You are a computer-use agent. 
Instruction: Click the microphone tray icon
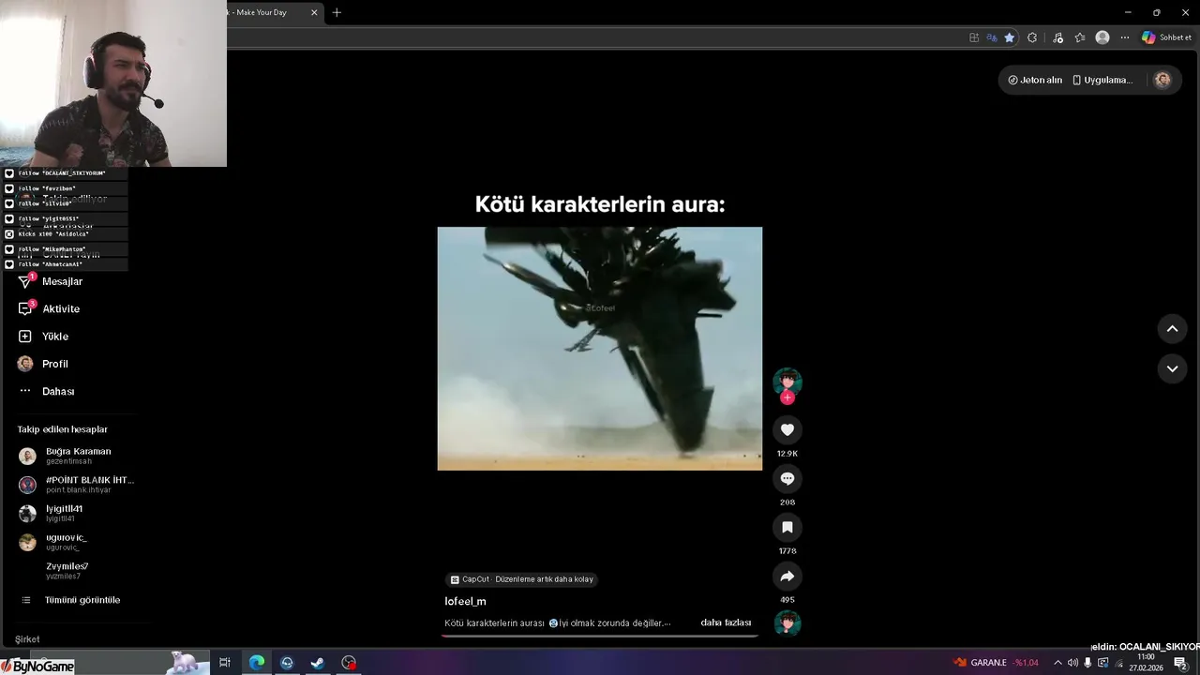1087,663
